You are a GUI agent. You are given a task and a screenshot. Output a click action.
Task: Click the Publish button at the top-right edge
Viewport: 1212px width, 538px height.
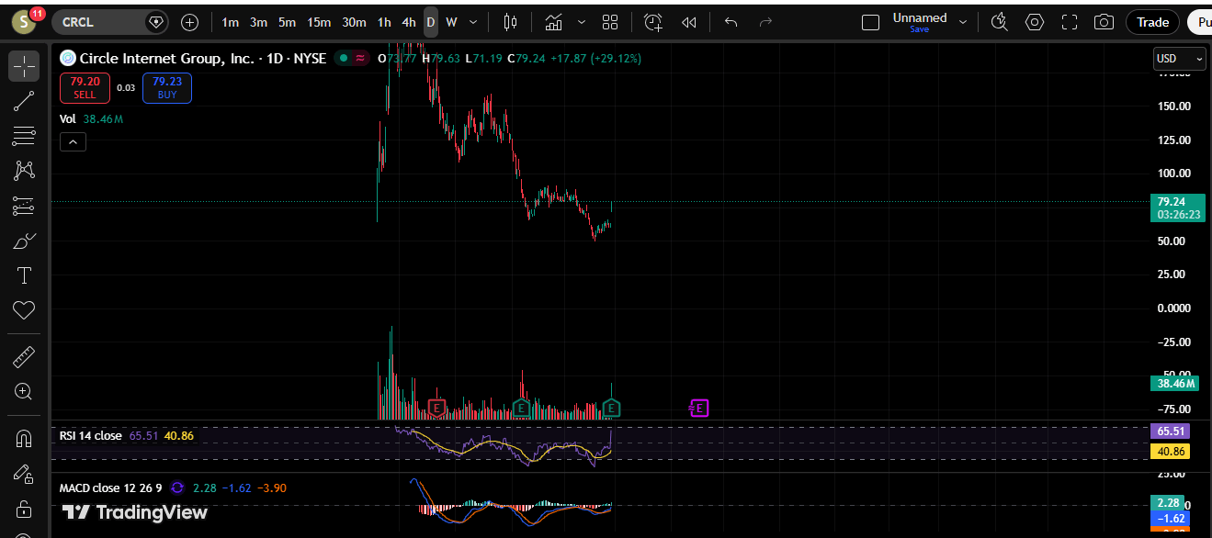pyautogui.click(x=1199, y=22)
